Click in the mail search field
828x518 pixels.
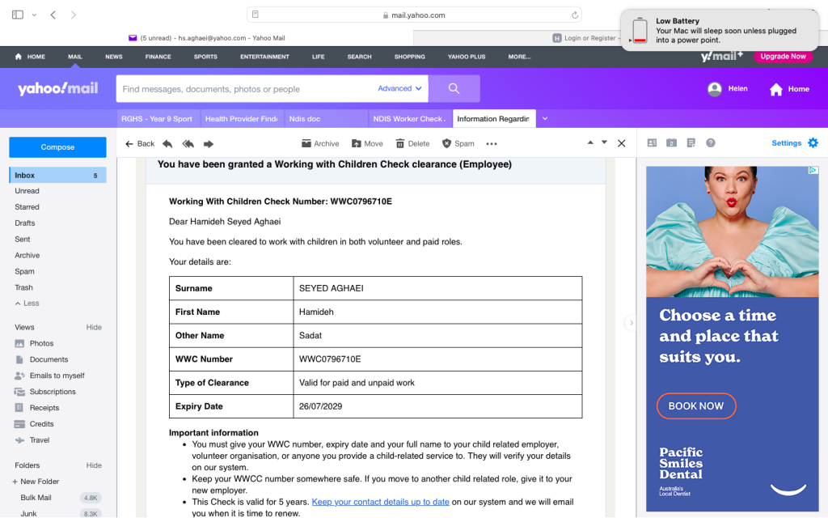pyautogui.click(x=243, y=89)
